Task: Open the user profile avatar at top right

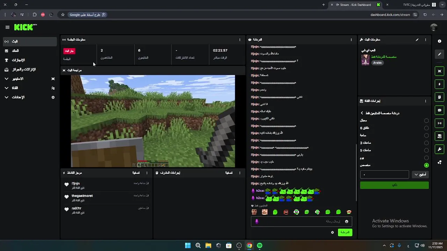Action: point(434,27)
